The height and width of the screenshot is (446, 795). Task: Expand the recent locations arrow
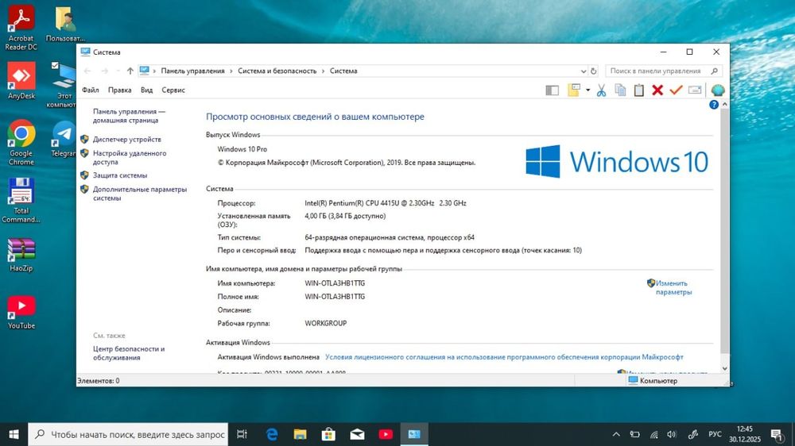[118, 71]
